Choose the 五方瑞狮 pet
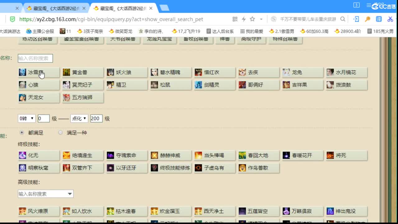The height and width of the screenshot is (224, 398). pyautogui.click(x=83, y=98)
